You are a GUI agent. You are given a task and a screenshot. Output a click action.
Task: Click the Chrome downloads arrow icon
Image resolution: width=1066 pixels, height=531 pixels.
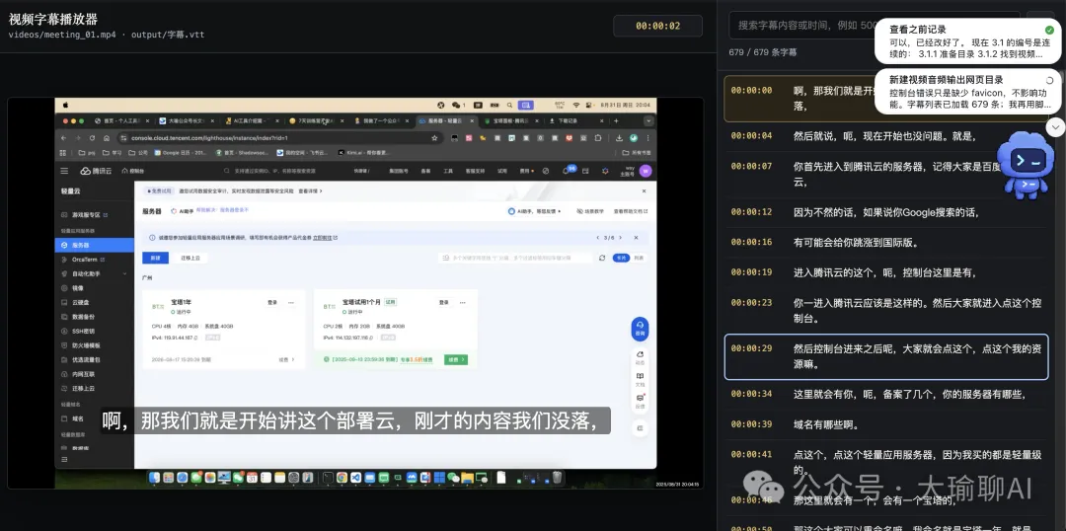coord(619,137)
